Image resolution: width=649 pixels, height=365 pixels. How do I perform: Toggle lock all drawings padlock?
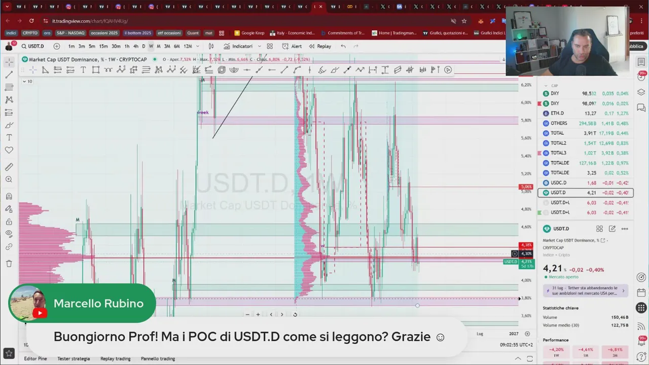coord(9,222)
